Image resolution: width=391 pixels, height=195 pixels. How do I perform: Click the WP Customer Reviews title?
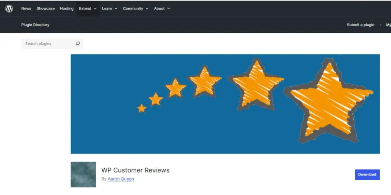tap(136, 170)
